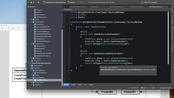Open the Document Outline side pad
174x98 pixels.
pyautogui.click(x=172, y=33)
